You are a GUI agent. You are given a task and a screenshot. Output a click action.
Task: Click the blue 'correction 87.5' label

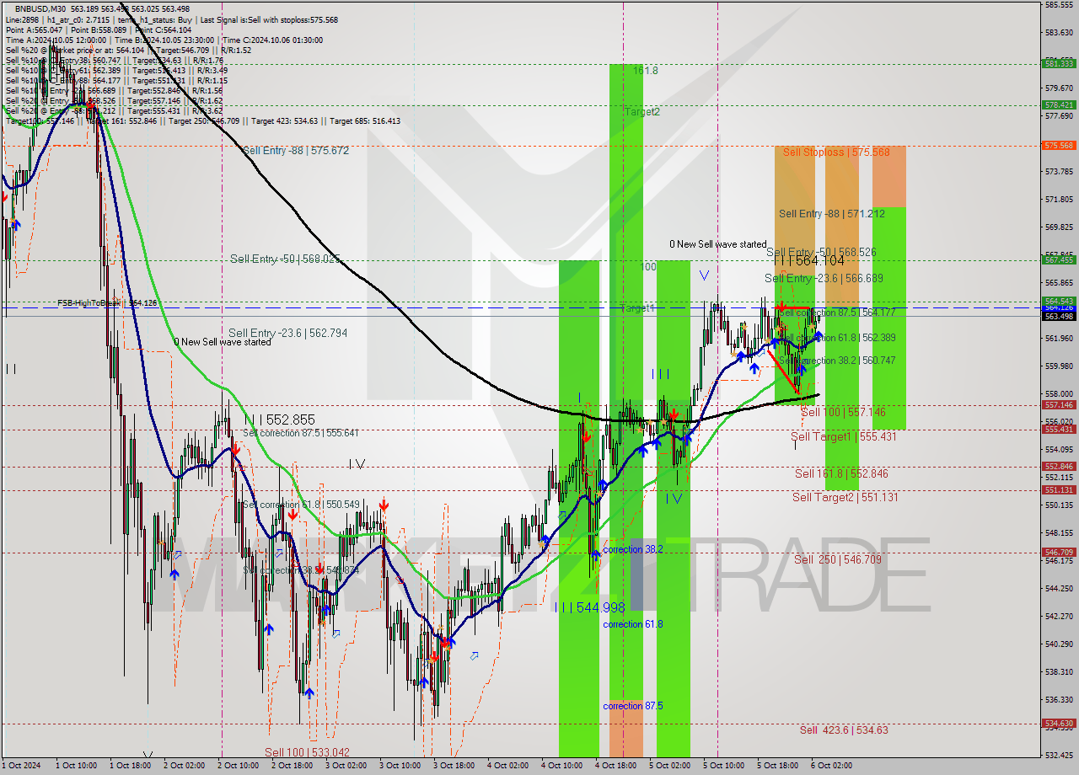(633, 705)
